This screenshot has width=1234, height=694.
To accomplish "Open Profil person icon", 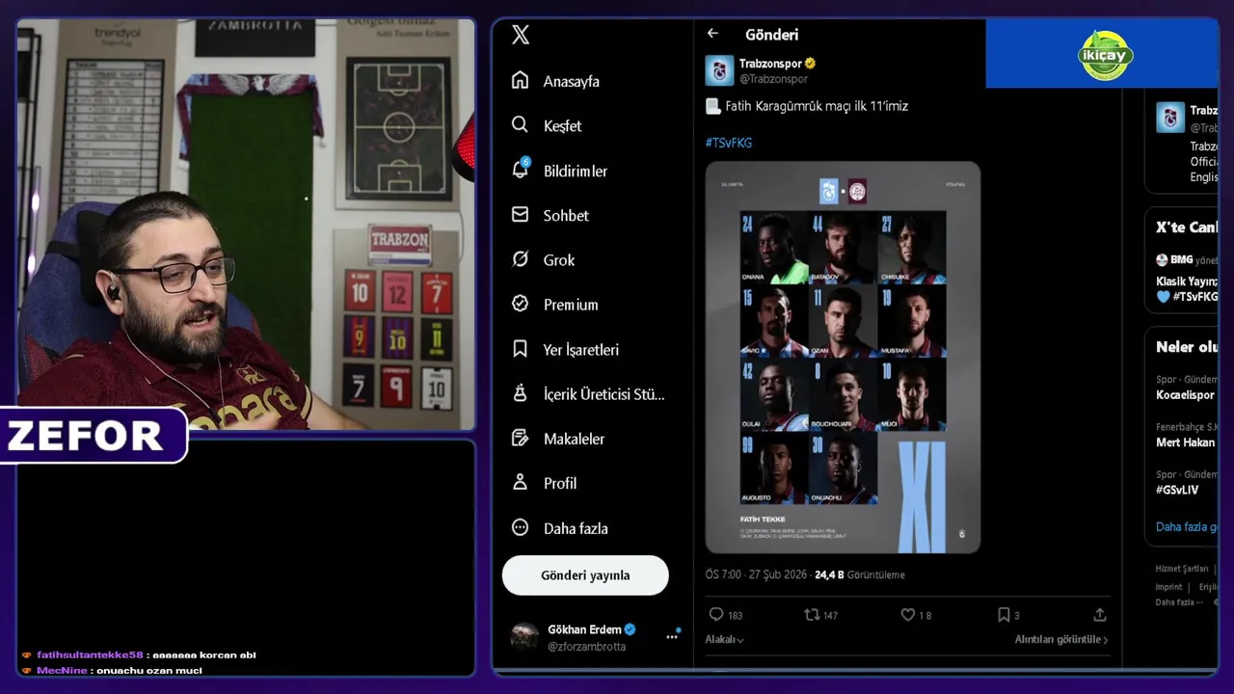I will point(520,483).
